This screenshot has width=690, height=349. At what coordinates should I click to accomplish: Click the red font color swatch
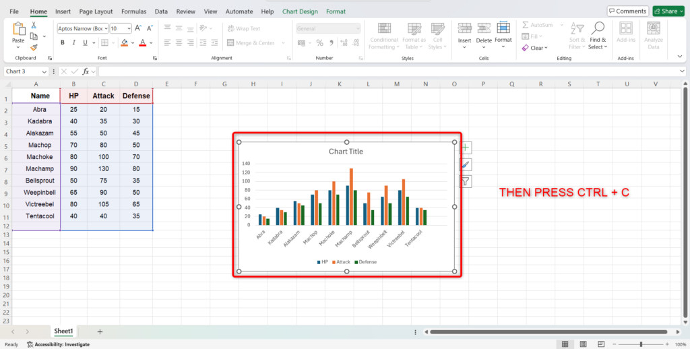point(142,42)
